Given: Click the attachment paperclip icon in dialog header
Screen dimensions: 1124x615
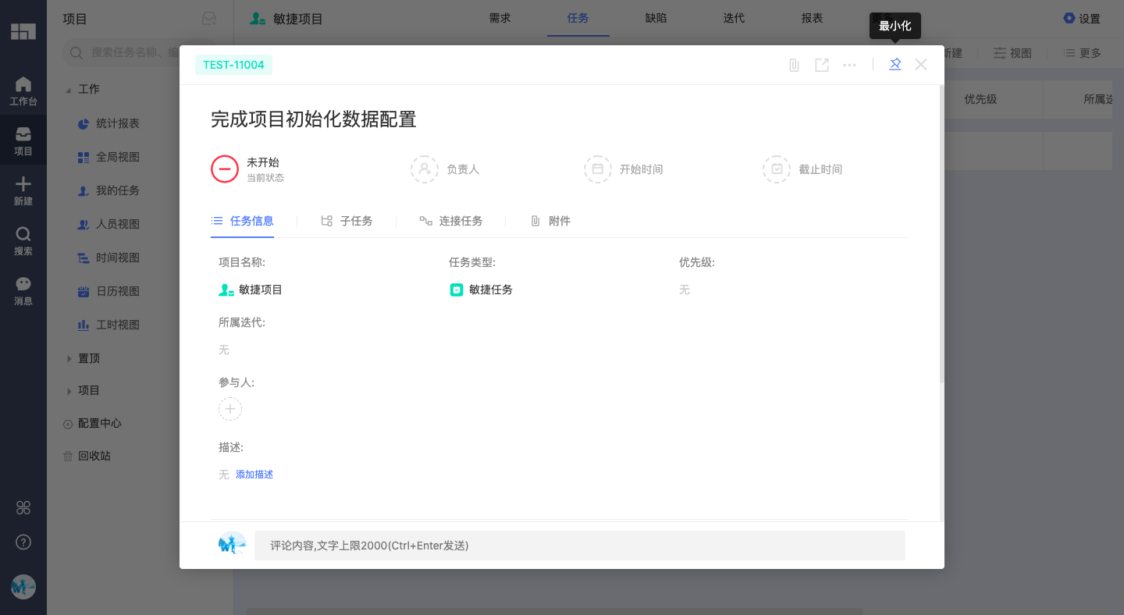Looking at the screenshot, I should click(794, 65).
